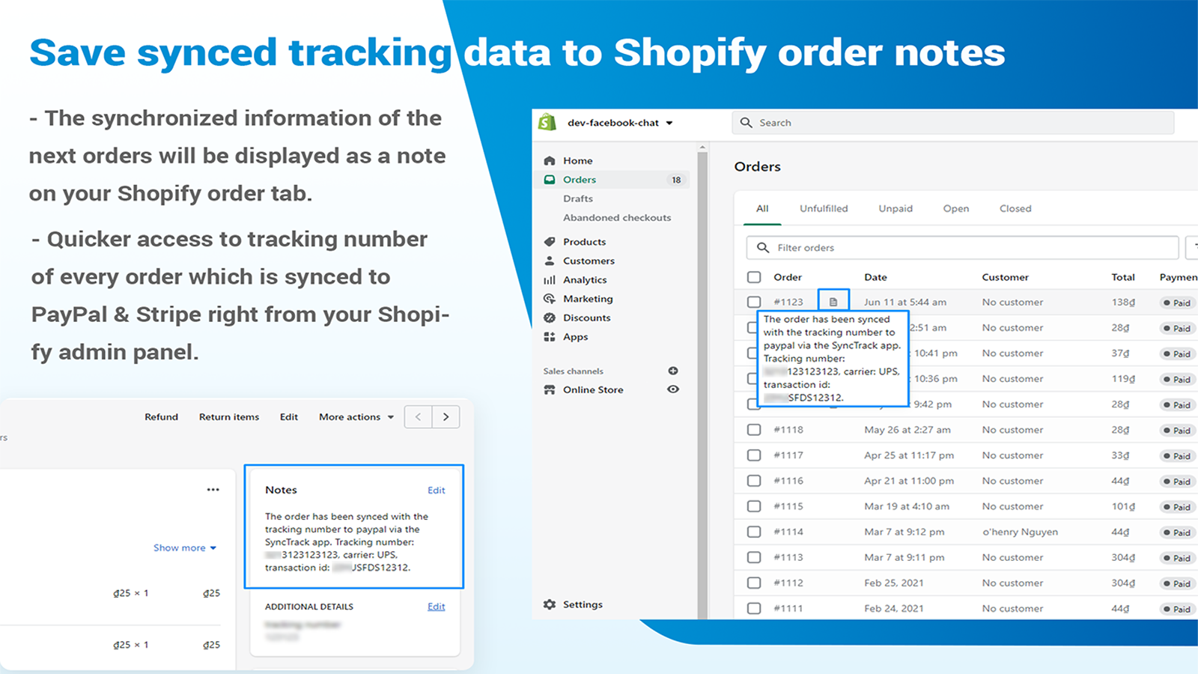Click the Shopify logo icon

(x=547, y=122)
